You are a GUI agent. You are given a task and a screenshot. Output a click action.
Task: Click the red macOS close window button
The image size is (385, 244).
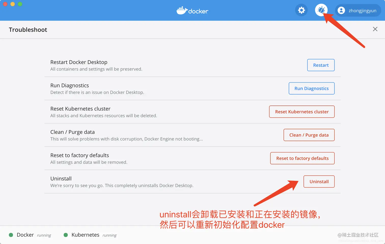5,4
